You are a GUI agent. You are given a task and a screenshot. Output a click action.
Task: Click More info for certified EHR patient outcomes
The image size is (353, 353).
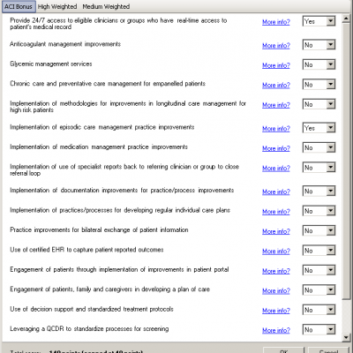pos(276,251)
